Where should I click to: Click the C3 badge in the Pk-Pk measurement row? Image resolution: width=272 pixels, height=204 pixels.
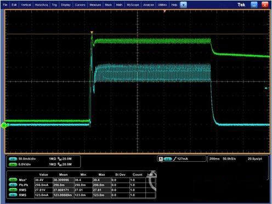click(13, 185)
